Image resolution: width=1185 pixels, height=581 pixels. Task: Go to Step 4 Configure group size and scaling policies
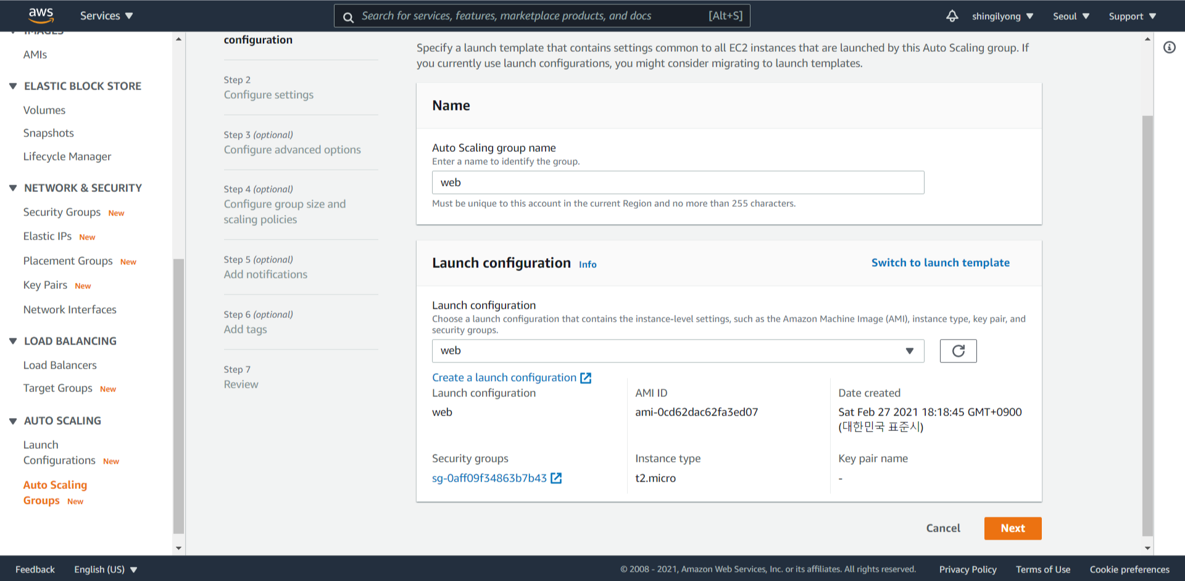coord(285,212)
